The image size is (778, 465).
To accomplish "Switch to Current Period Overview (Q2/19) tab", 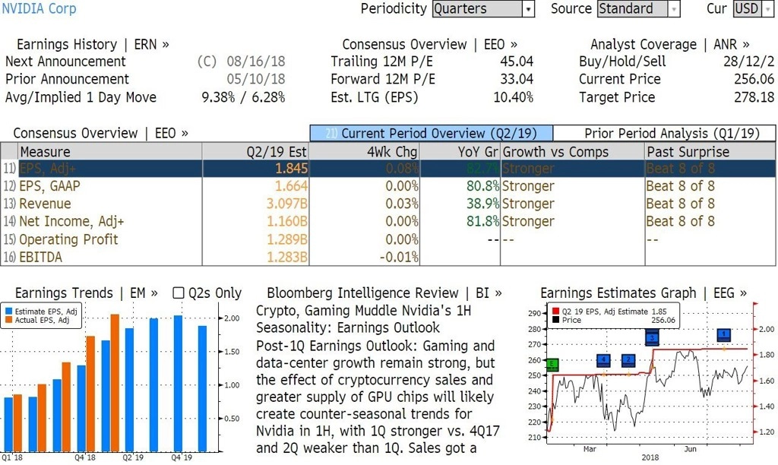I will coord(432,134).
